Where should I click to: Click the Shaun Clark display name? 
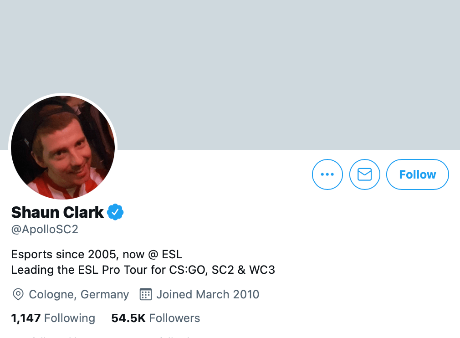coord(57,212)
